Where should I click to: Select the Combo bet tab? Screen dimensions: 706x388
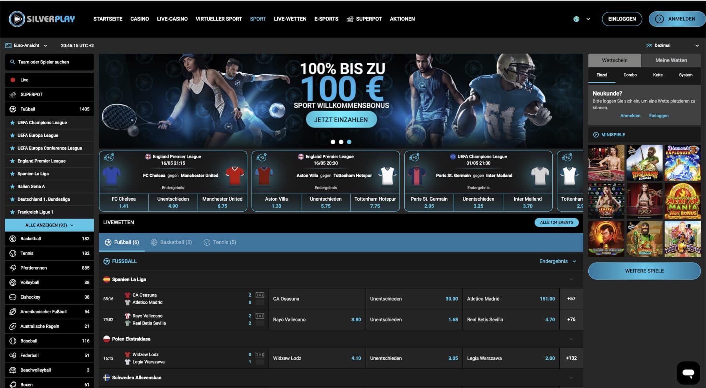pyautogui.click(x=630, y=75)
